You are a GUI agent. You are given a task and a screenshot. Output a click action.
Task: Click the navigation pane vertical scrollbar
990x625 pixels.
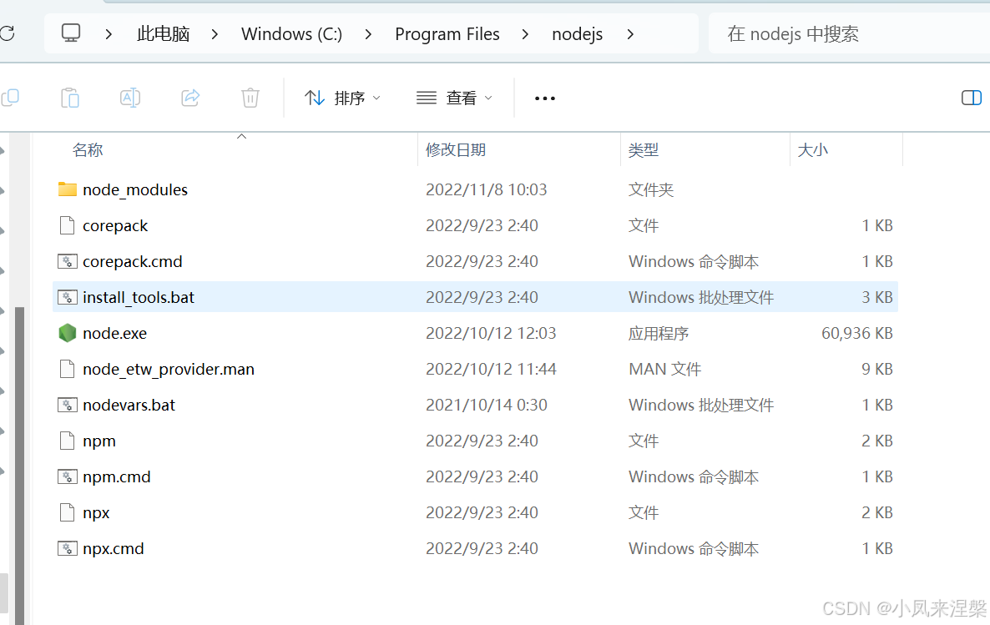(x=19, y=466)
